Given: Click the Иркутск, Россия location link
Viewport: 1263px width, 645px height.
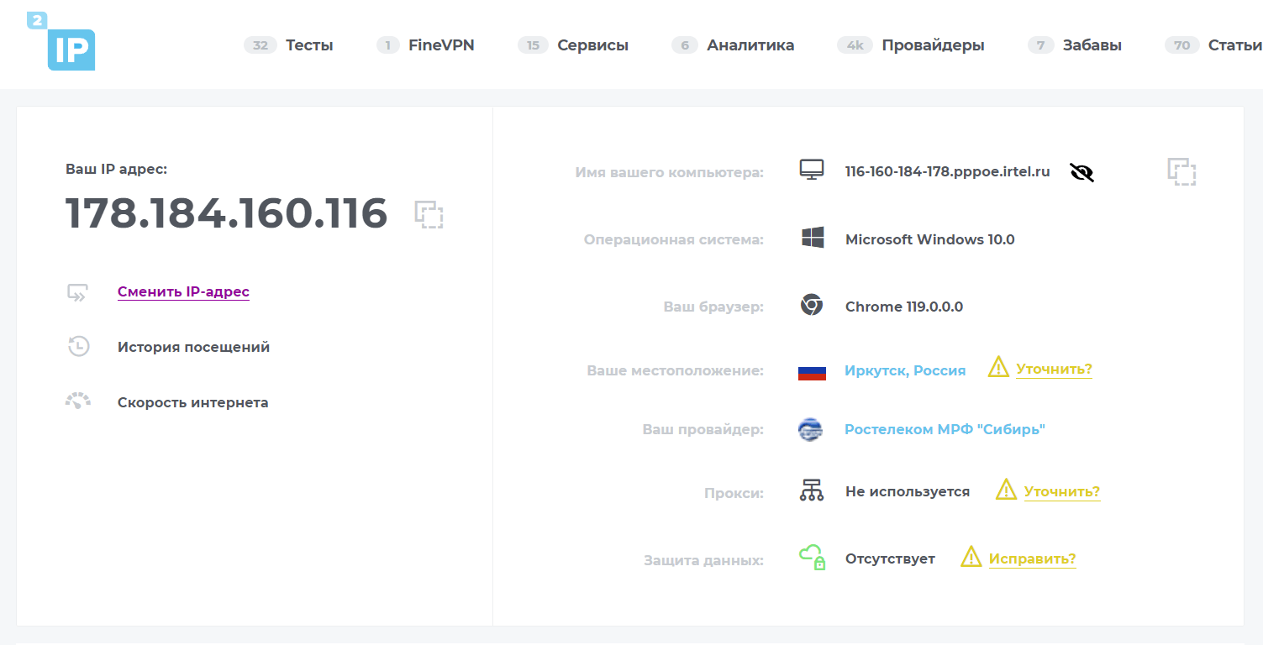Looking at the screenshot, I should 905,370.
